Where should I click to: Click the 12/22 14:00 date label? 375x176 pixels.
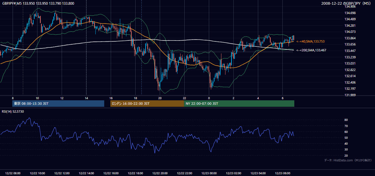[x=86, y=173]
